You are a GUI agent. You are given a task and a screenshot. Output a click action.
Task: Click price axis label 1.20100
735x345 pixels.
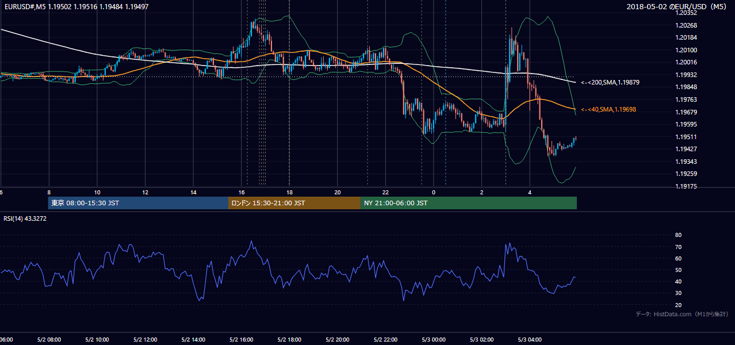[x=687, y=50]
